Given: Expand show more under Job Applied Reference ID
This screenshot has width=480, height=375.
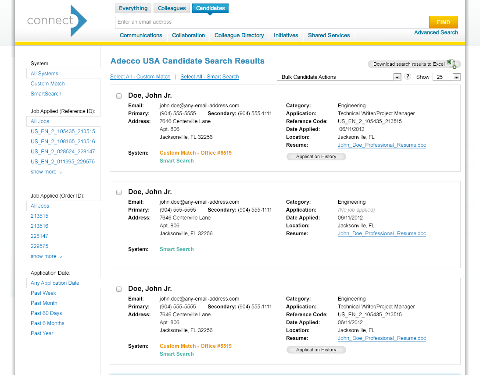Looking at the screenshot, I should tap(46, 172).
